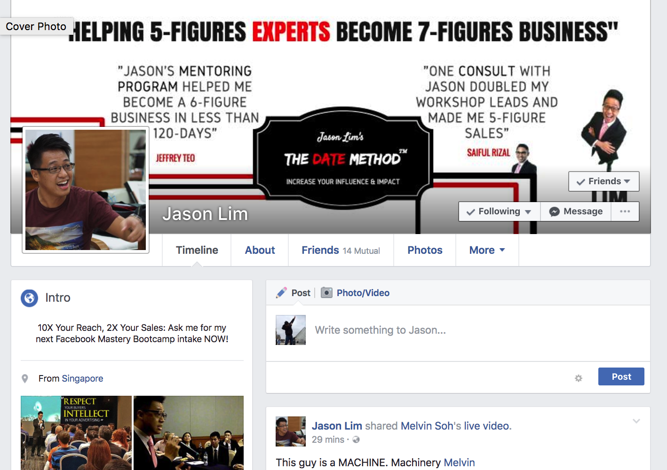Open the post audience gear icon
The width and height of the screenshot is (667, 470).
pyautogui.click(x=579, y=378)
